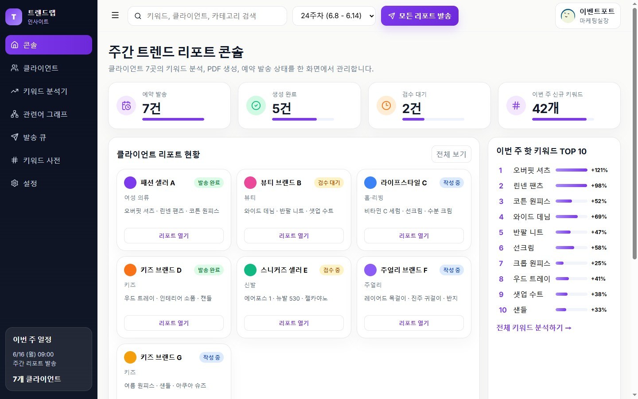The image size is (638, 399).
Task: Open report for 스니커즈 셀러 E
Action: pos(294,323)
